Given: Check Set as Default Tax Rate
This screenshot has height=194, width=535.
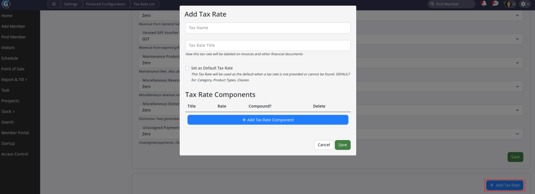Looking at the screenshot, I should (x=187, y=68).
